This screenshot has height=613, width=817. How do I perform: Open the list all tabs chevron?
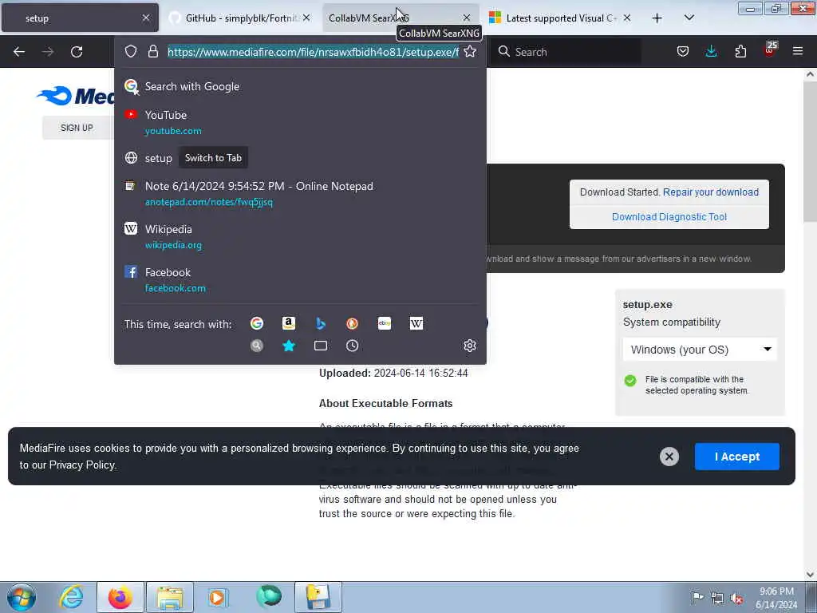point(689,18)
